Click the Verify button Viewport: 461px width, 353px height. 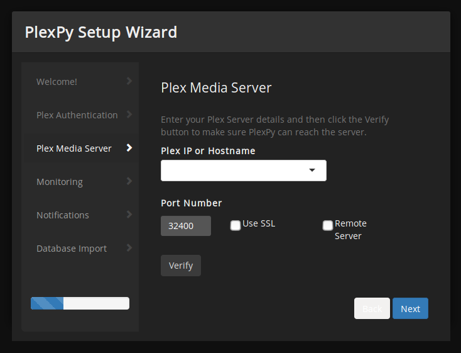[181, 266]
